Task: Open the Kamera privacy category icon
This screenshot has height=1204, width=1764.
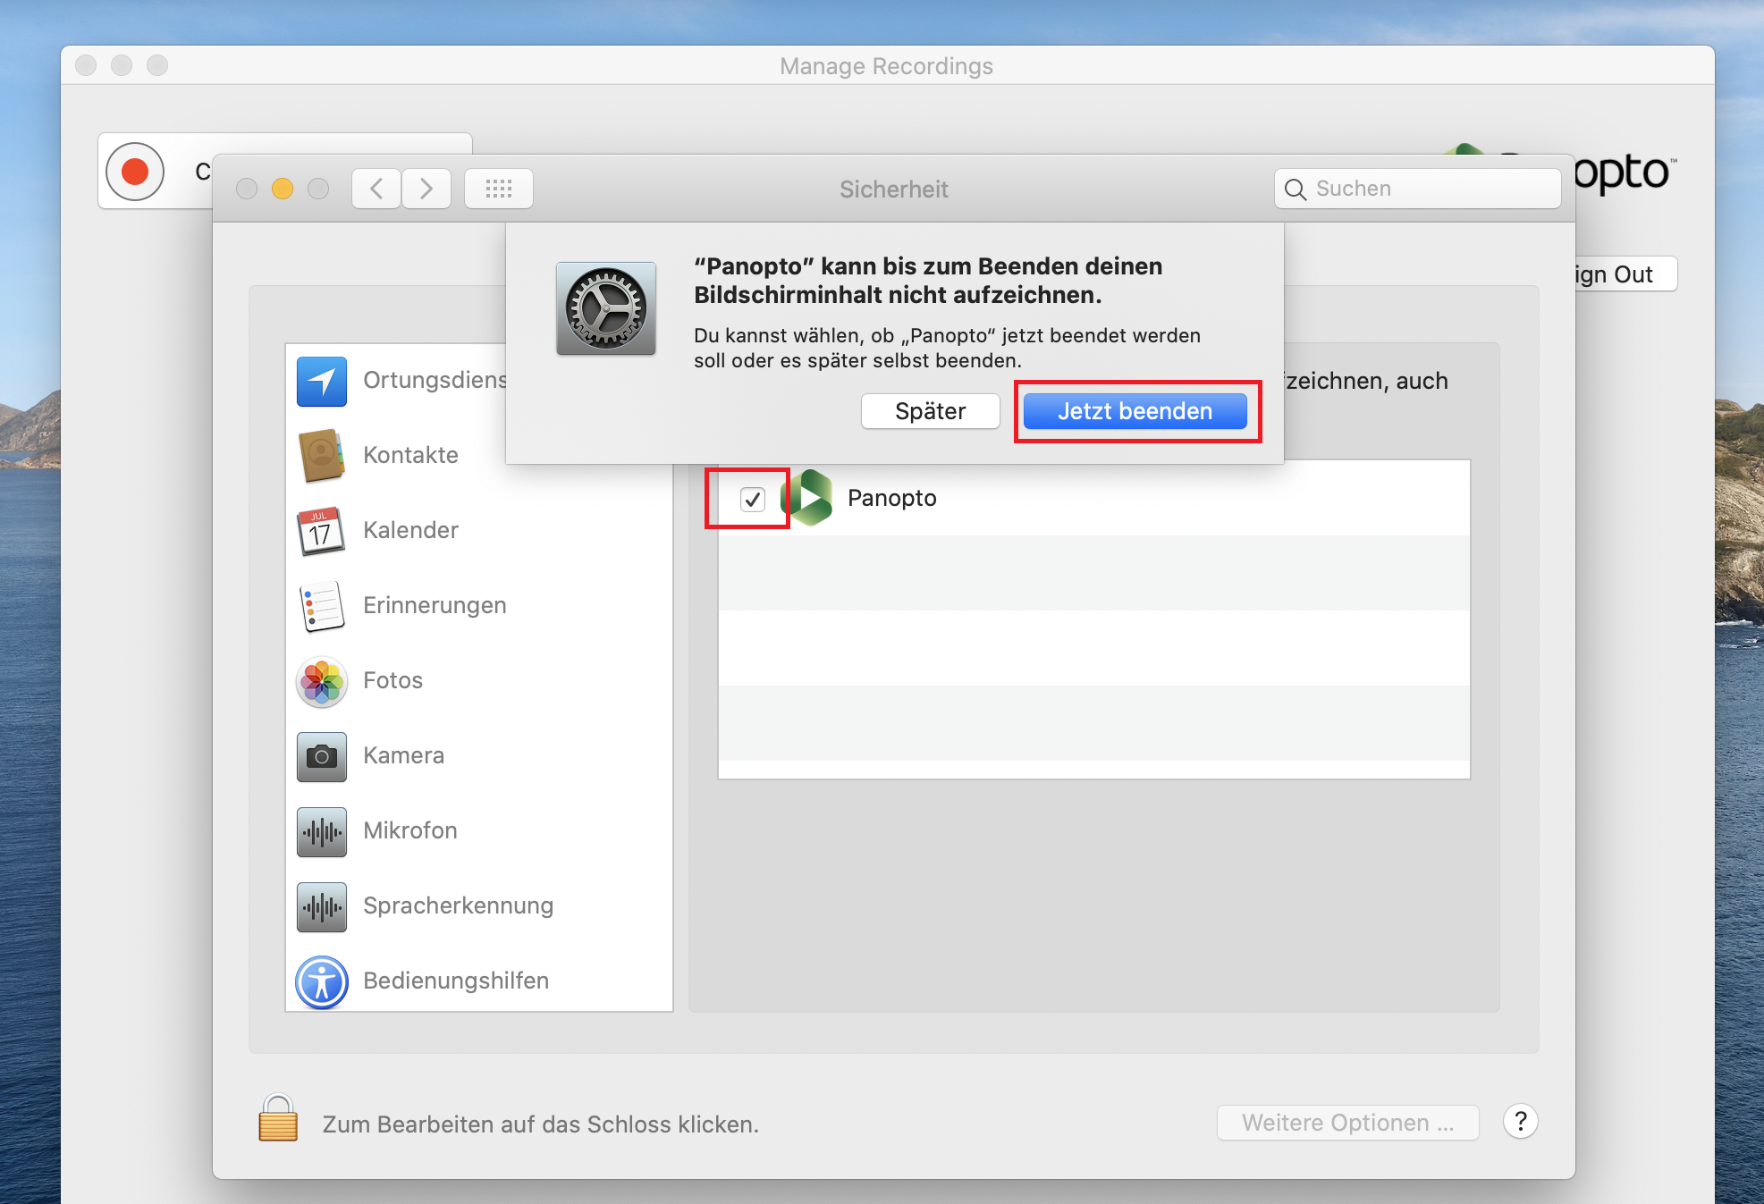Action: [322, 756]
